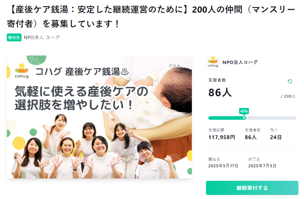
Task: Click the campaign title heading
Action: (151, 17)
